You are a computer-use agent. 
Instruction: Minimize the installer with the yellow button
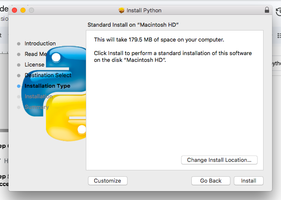click(23, 10)
